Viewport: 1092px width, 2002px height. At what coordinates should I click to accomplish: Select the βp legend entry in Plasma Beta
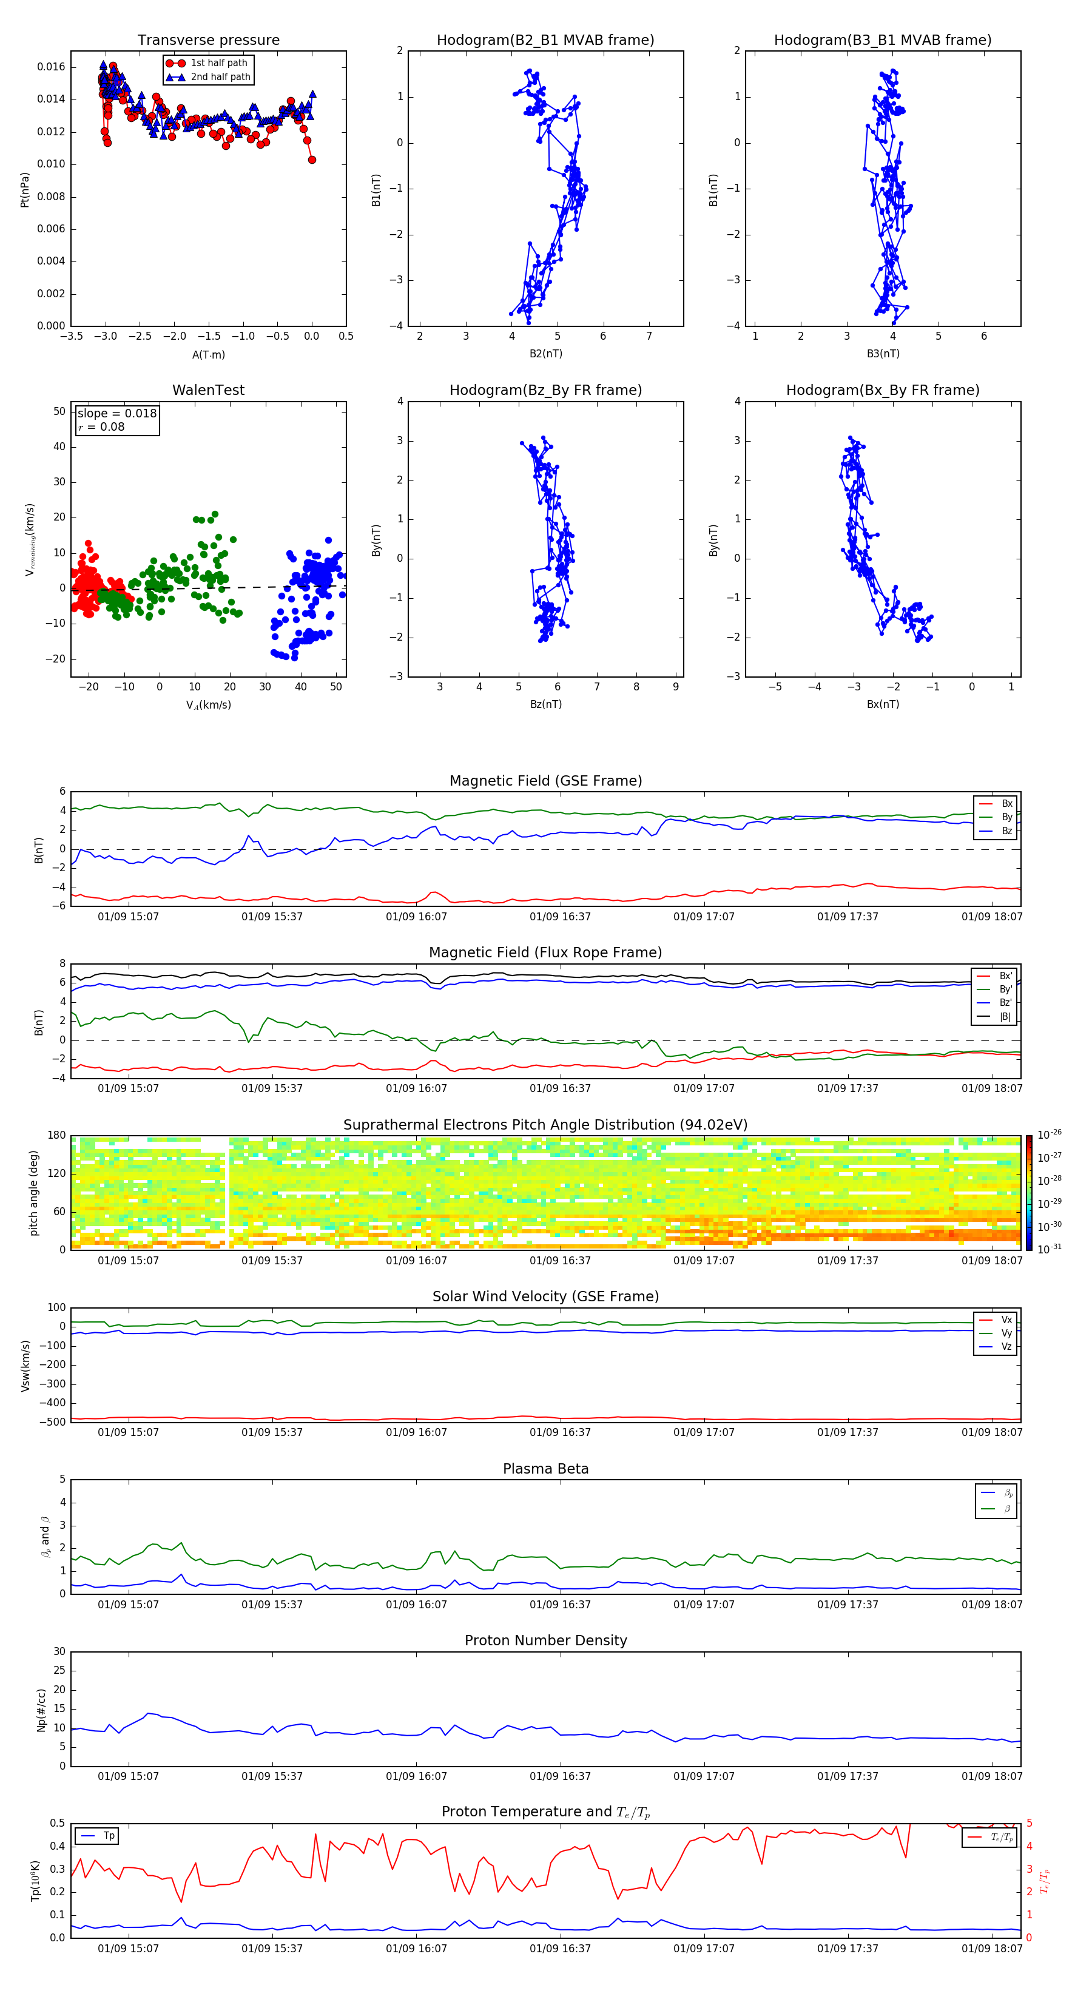996,1493
